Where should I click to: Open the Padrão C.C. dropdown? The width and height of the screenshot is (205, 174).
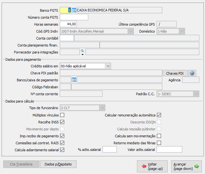point(196,94)
